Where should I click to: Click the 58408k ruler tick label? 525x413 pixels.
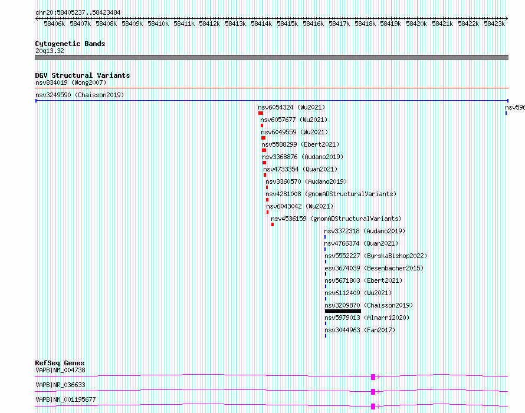pos(106,24)
